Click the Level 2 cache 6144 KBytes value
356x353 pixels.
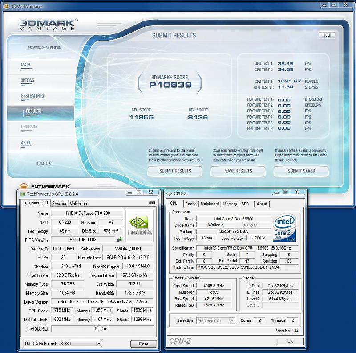point(280,299)
